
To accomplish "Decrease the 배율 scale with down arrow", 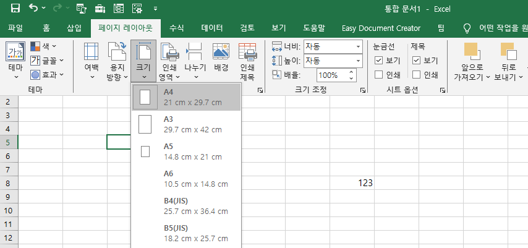I will point(351,78).
